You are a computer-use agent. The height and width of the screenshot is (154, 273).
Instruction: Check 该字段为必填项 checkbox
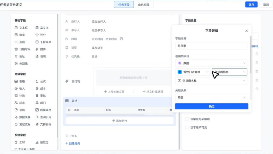click(x=187, y=119)
